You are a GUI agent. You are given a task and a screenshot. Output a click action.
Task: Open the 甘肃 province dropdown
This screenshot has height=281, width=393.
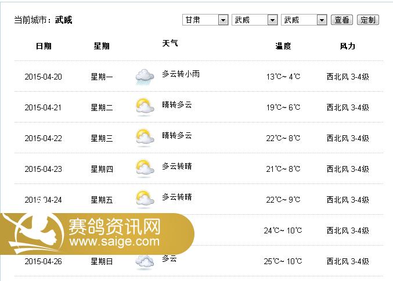(x=205, y=20)
